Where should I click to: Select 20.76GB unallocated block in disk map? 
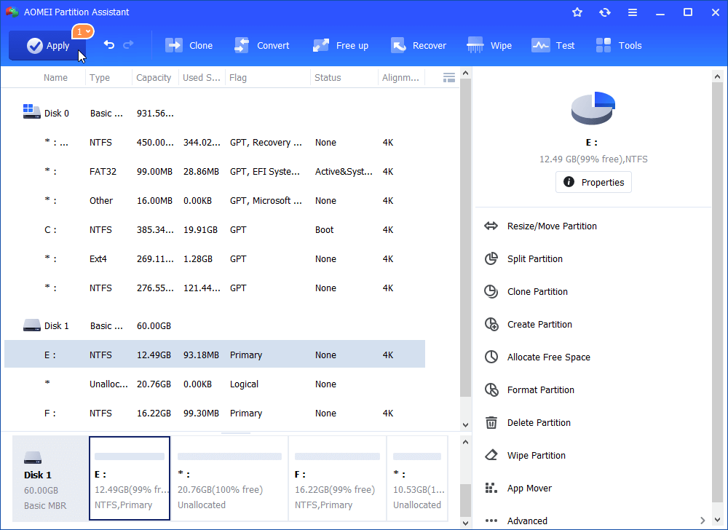[x=229, y=478]
